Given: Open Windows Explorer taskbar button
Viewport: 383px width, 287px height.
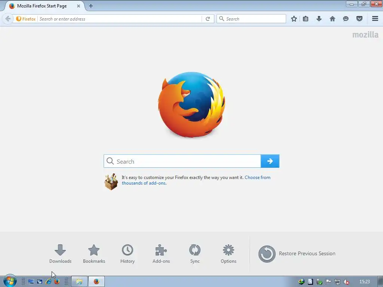Looking at the screenshot, I should (x=79, y=282).
